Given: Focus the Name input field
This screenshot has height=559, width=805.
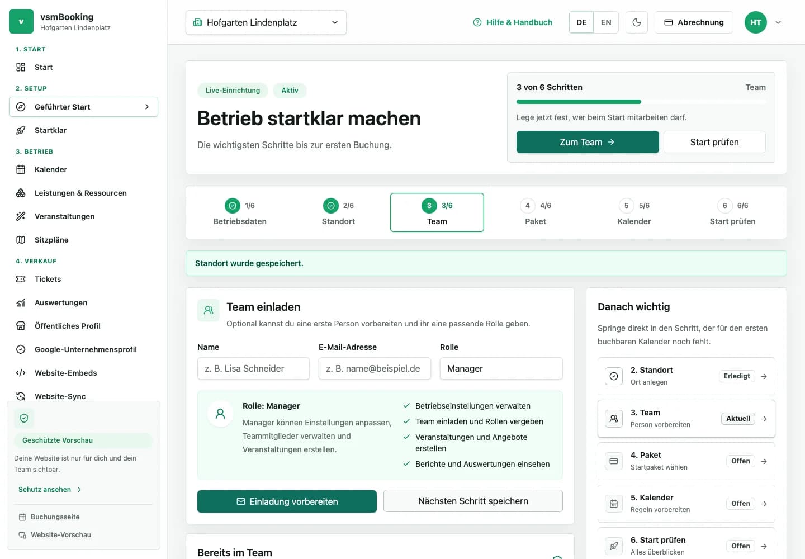Looking at the screenshot, I should (253, 368).
